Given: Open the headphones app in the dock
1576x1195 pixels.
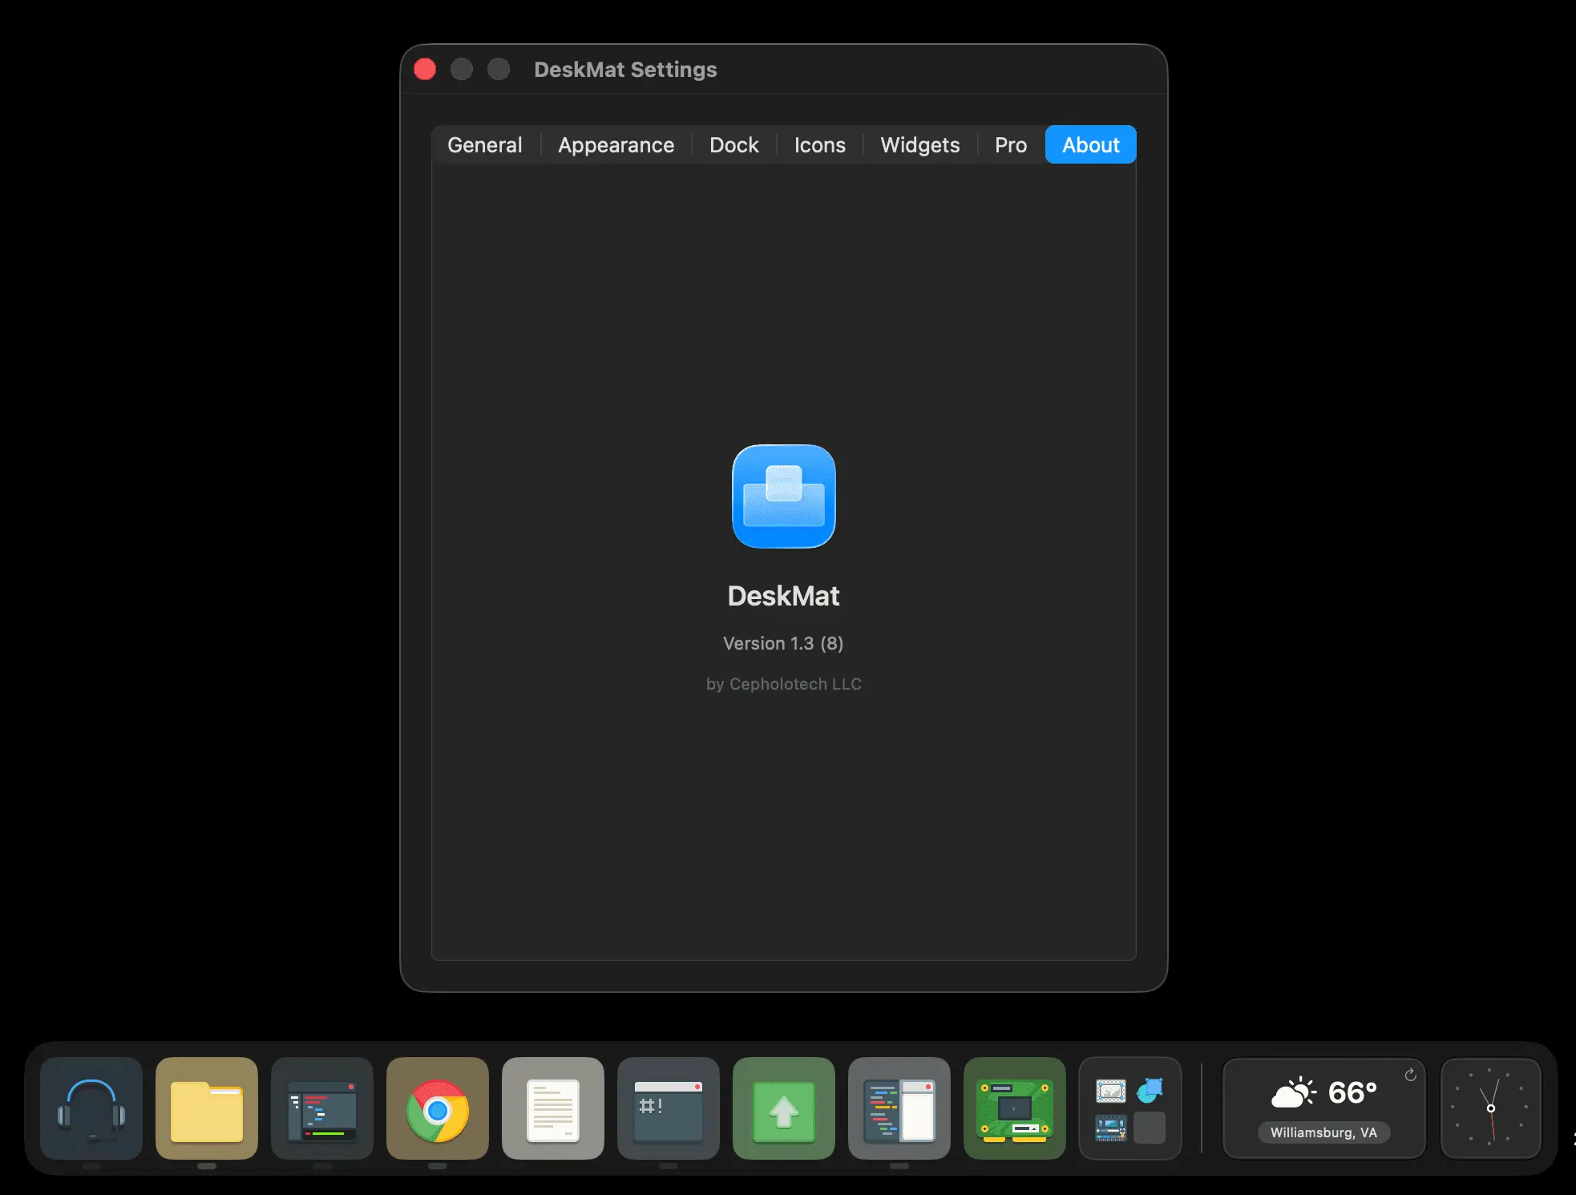Looking at the screenshot, I should (91, 1108).
